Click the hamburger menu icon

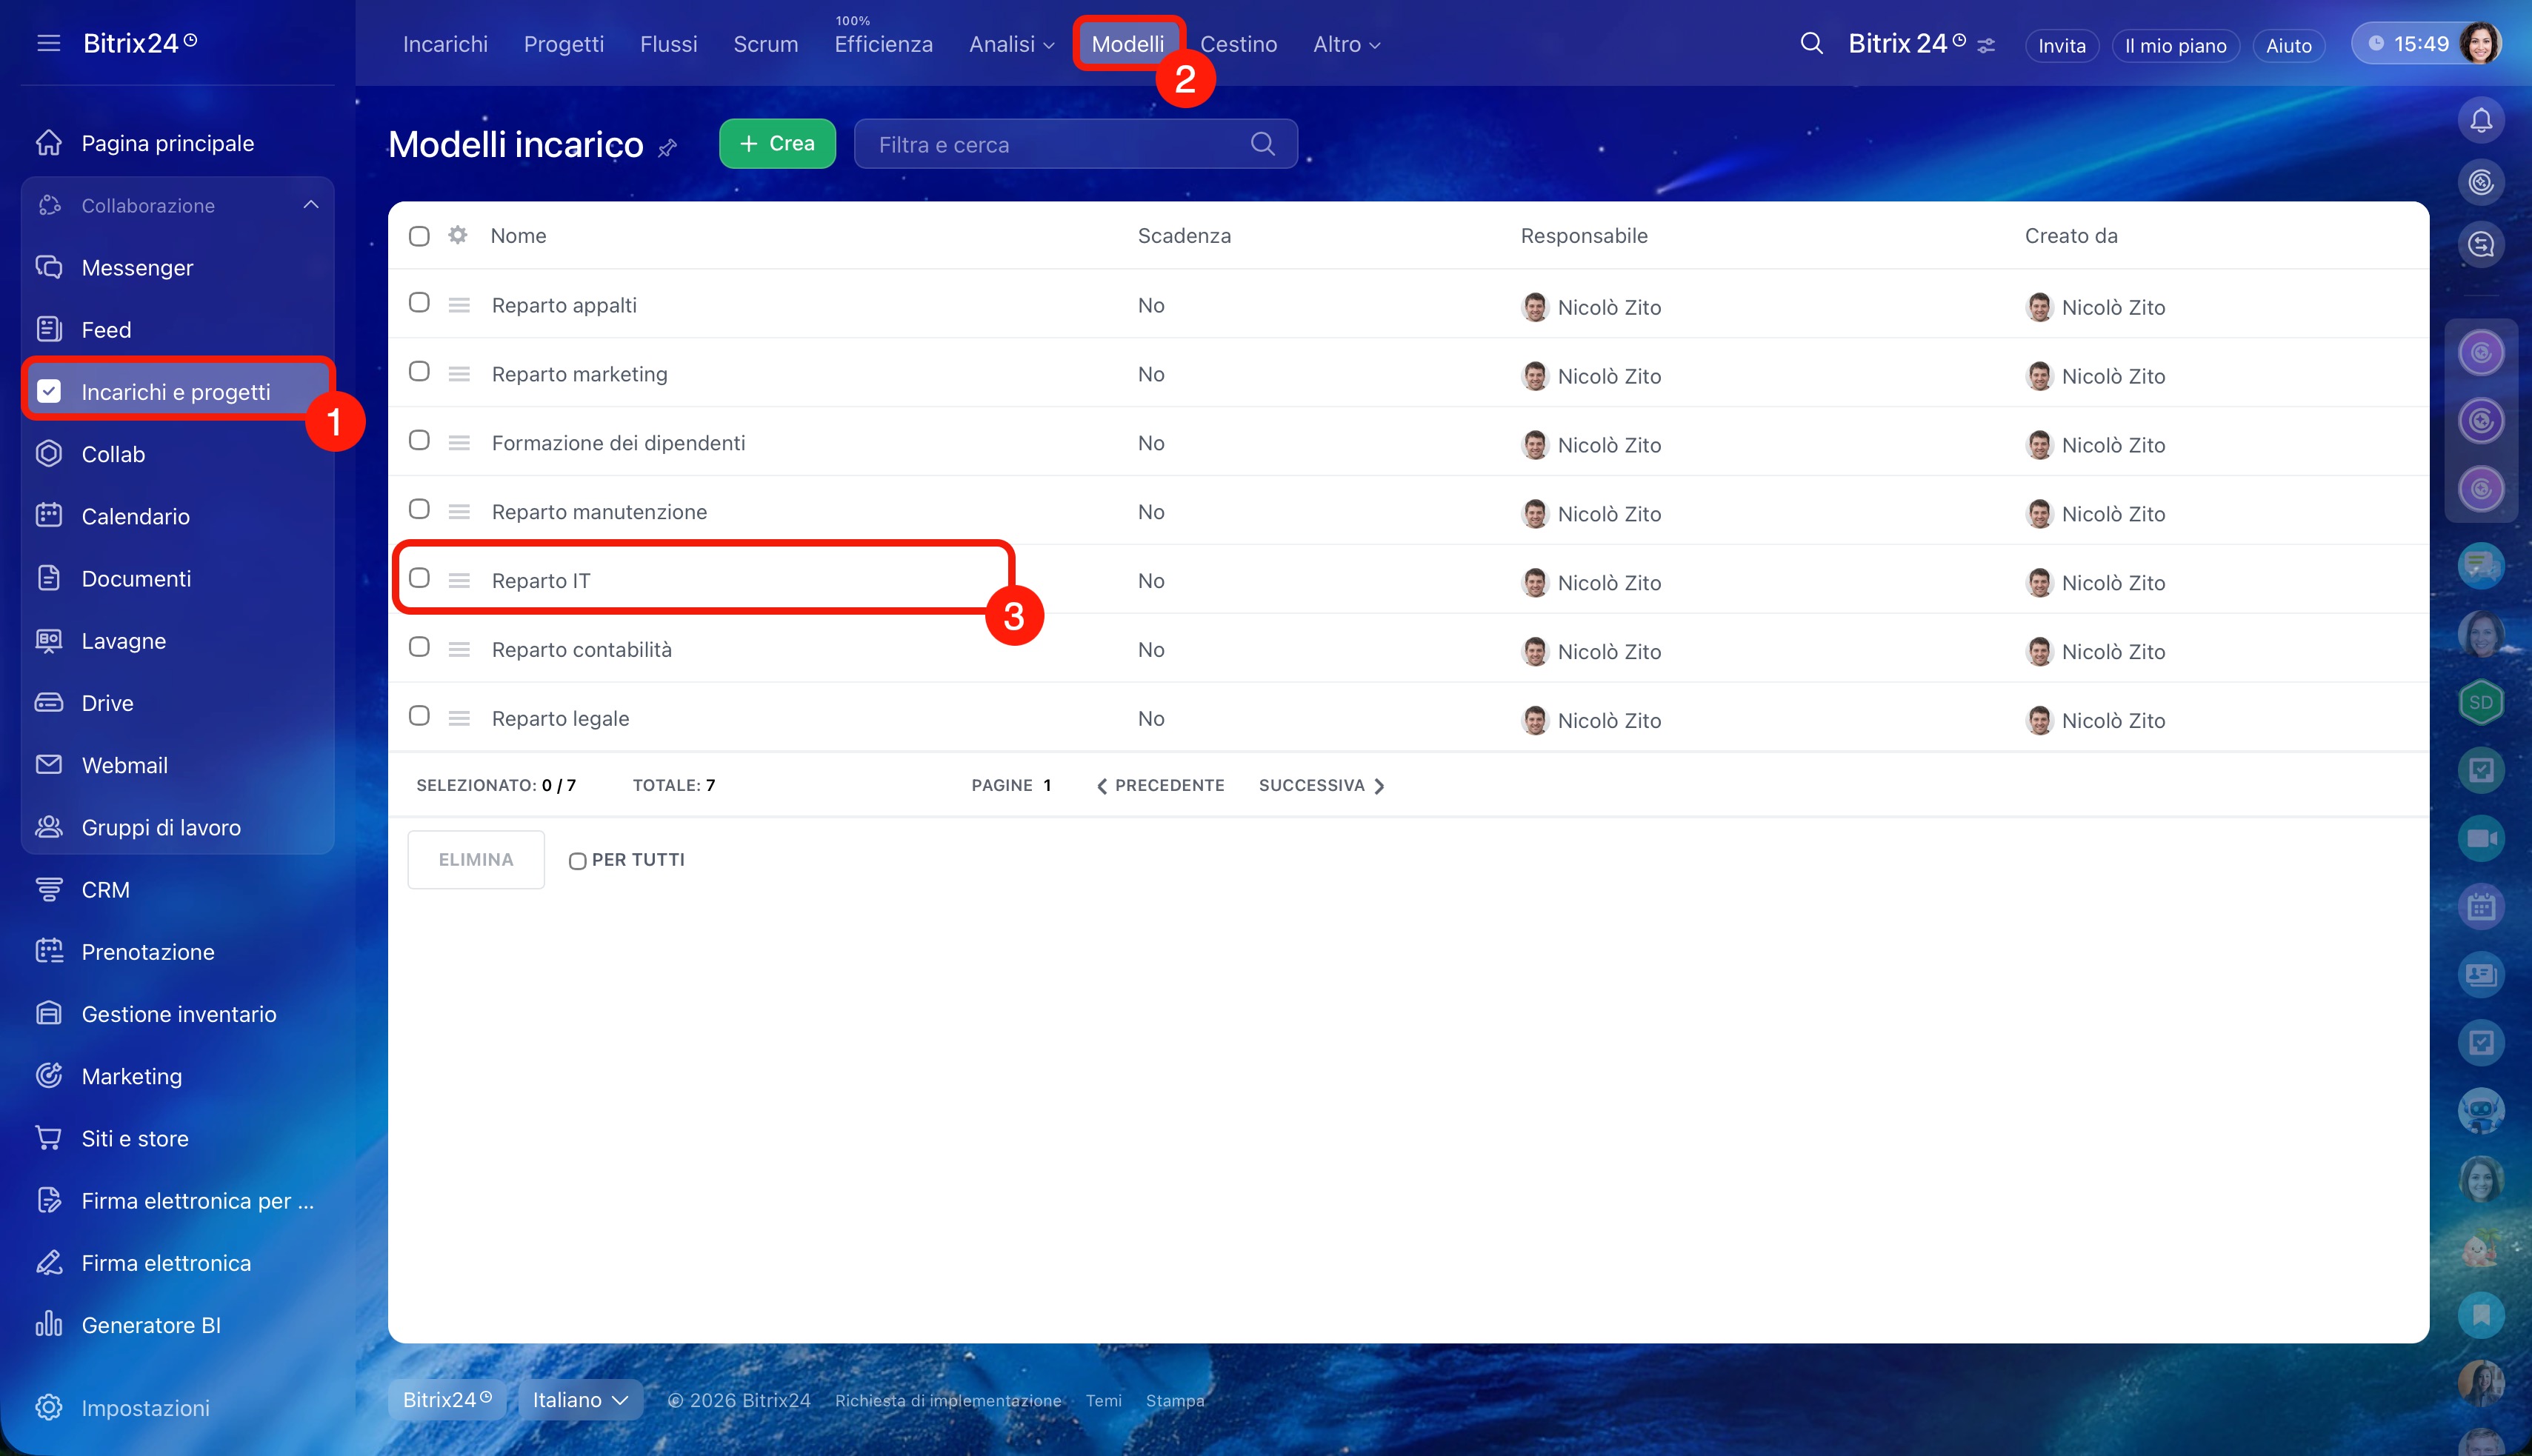click(48, 43)
